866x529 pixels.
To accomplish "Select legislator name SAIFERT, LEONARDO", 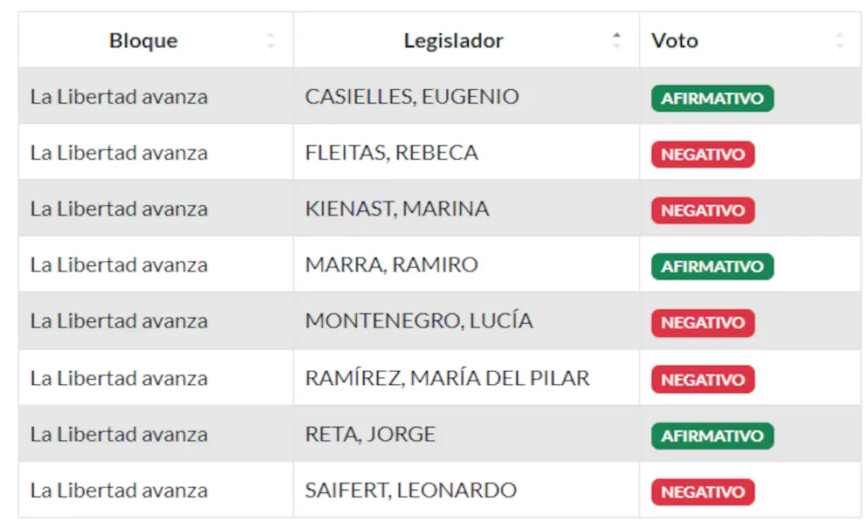I will click(x=410, y=491).
